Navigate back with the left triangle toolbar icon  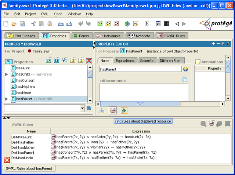pos(177,23)
